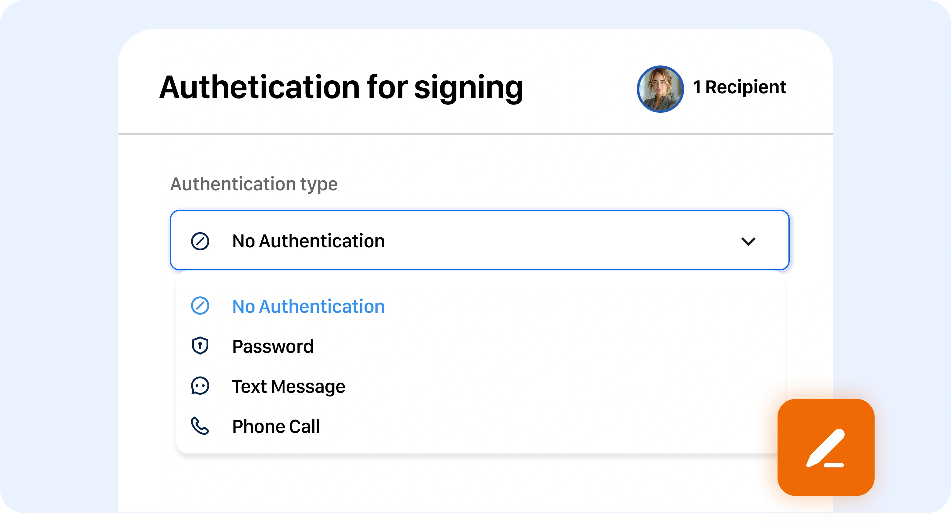
Task: Click the Authentication type combo box field
Action: pyautogui.click(x=480, y=240)
